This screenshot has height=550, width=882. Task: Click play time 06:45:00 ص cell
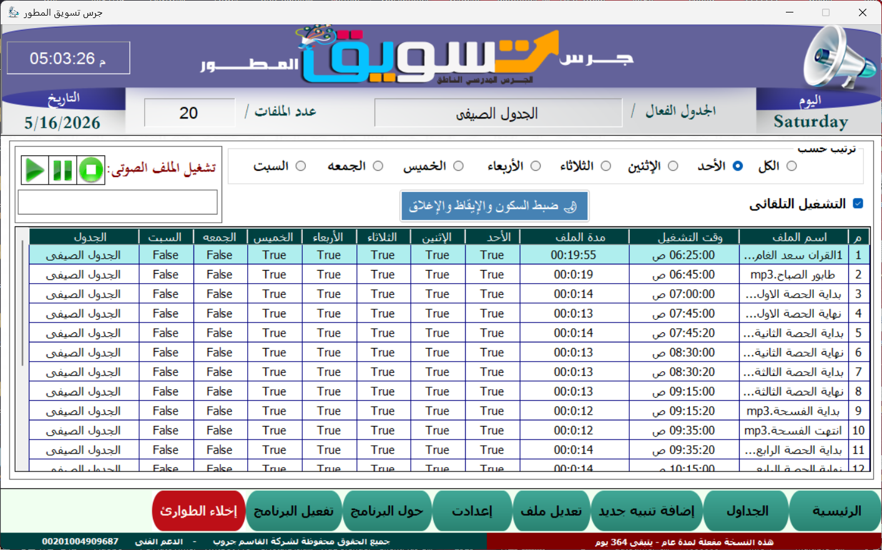coord(684,274)
